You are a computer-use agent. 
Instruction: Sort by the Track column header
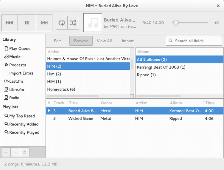[60, 103]
